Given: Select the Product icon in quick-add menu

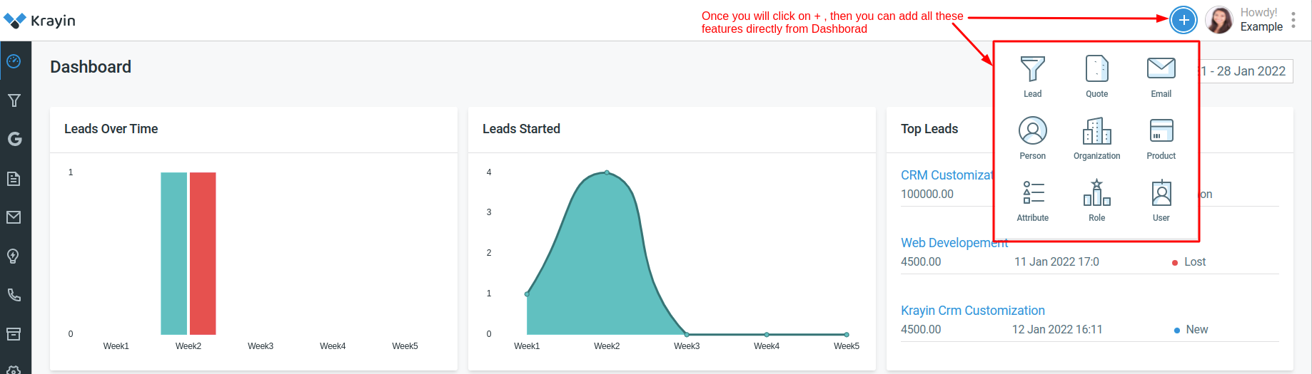Looking at the screenshot, I should 1161,131.
